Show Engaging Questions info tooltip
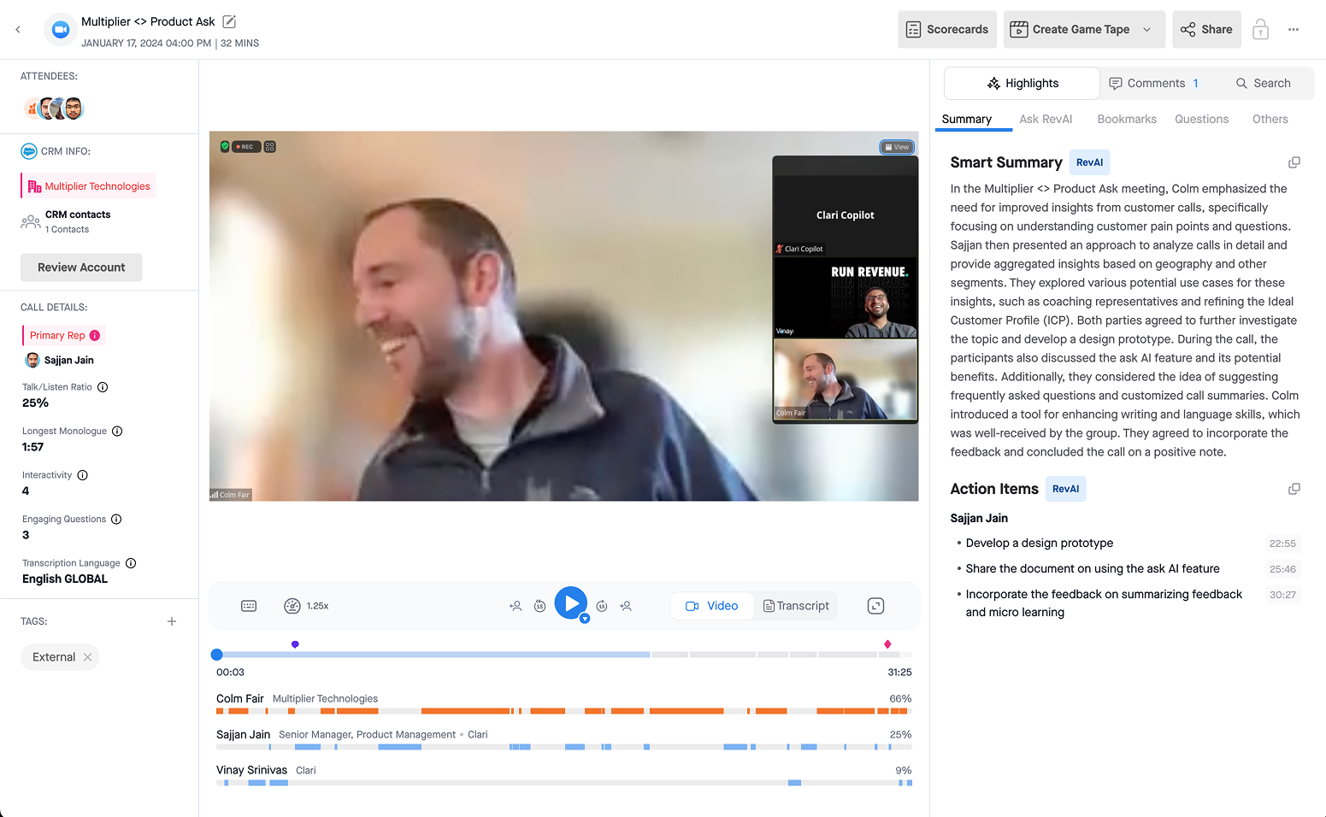This screenshot has height=817, width=1326. (x=116, y=519)
